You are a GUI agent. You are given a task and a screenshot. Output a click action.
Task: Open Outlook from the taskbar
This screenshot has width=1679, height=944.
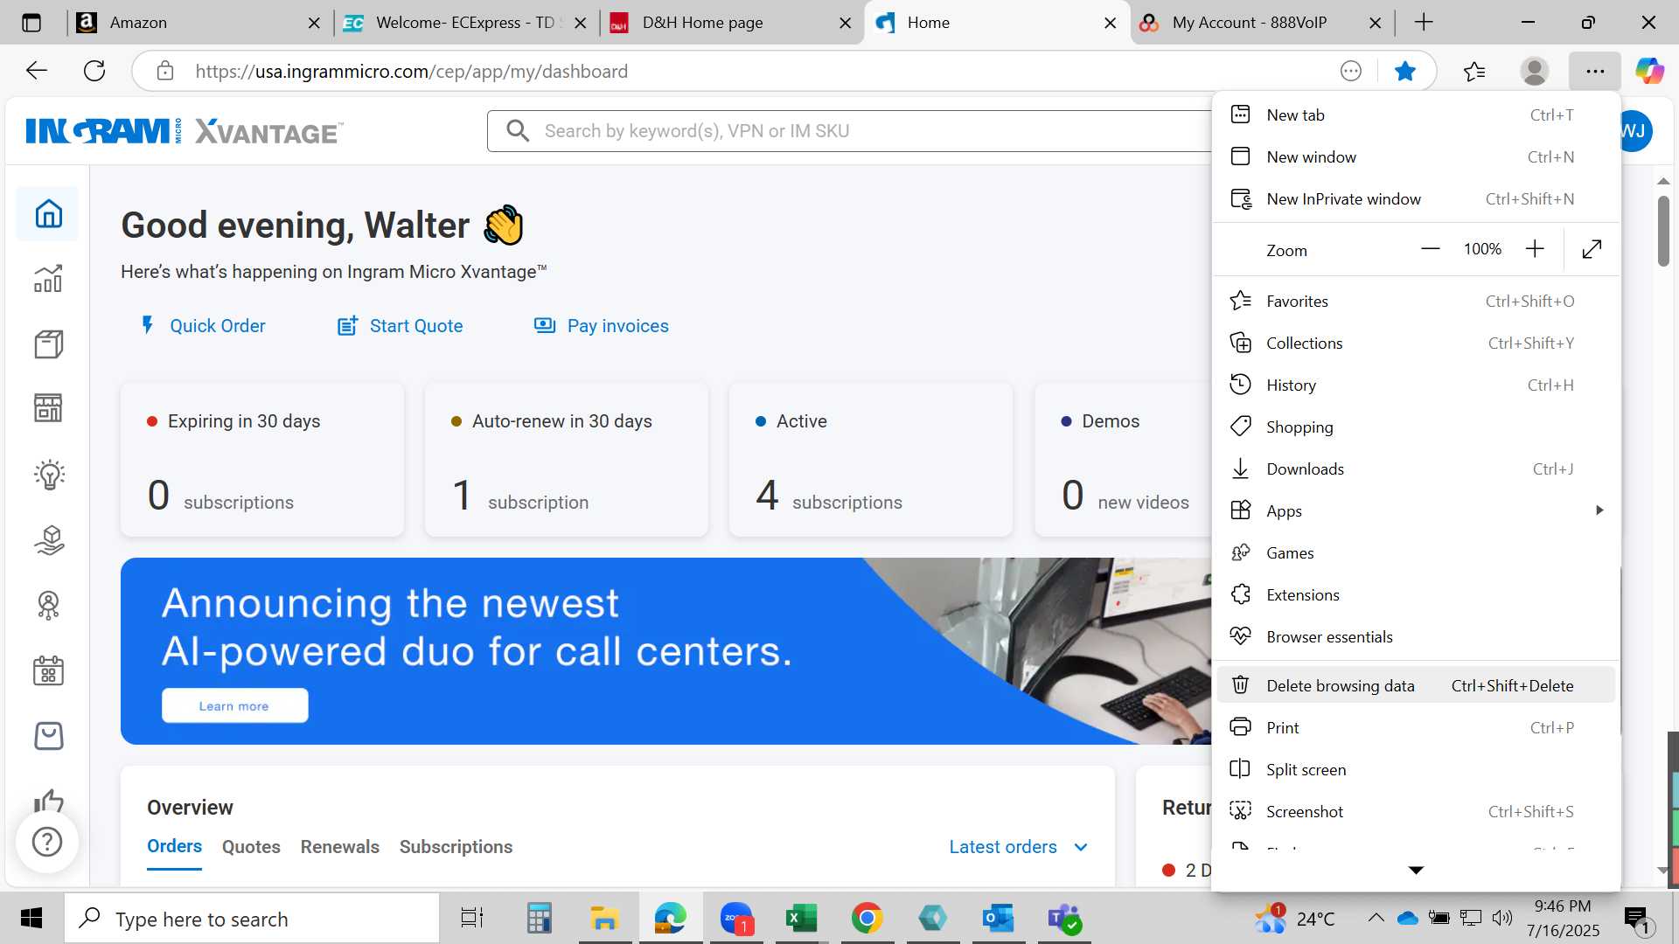pos(998,919)
